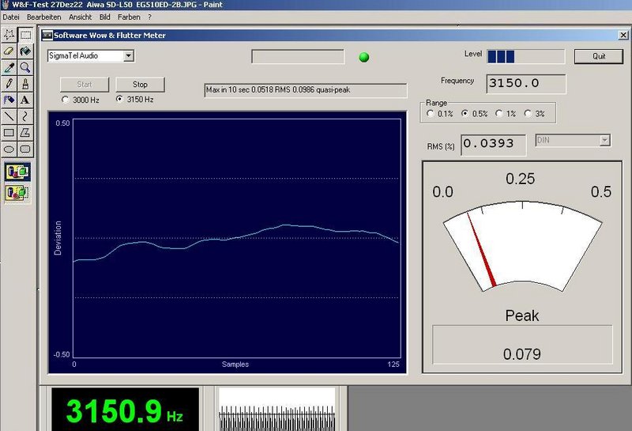Image resolution: width=632 pixels, height=431 pixels.
Task: Open the Bild menu
Action: (x=105, y=17)
